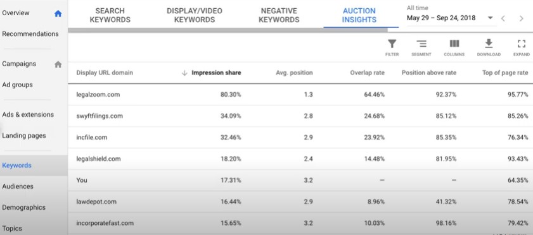Sort by the Overlap rate column
Viewport: 533px width, 235px height.
[367, 73]
